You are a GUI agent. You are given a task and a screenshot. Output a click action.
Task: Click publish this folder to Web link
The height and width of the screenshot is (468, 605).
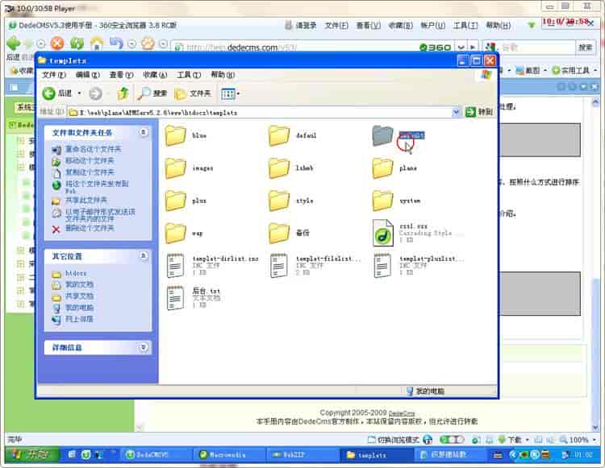click(97, 187)
